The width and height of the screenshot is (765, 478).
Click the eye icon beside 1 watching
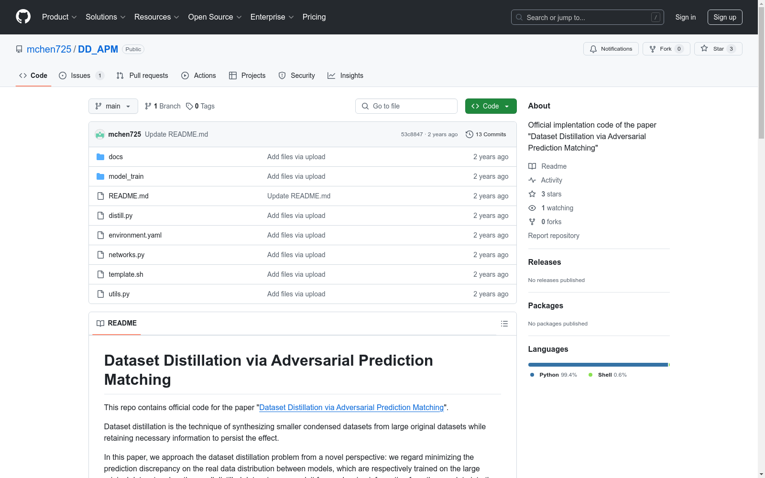(x=532, y=208)
